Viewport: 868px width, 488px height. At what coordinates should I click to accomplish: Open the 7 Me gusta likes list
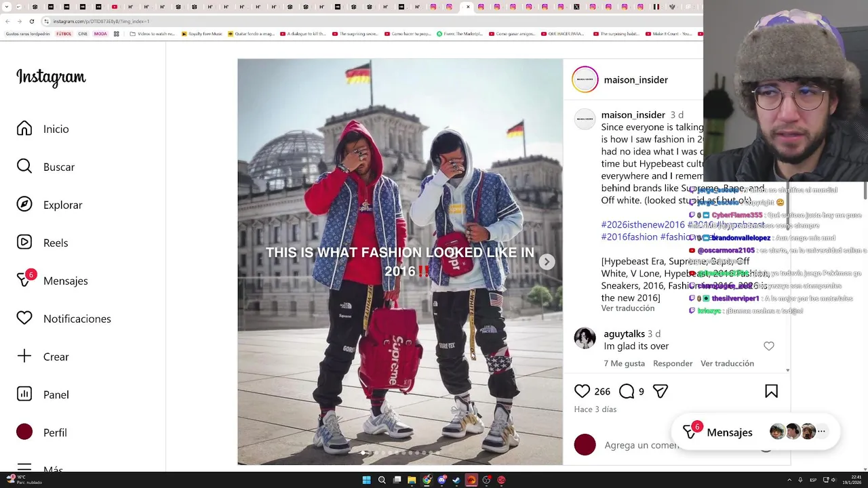(625, 363)
